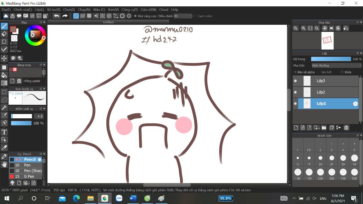
Task: Select the Pen (Sharp) brush preset
Action: [26, 171]
